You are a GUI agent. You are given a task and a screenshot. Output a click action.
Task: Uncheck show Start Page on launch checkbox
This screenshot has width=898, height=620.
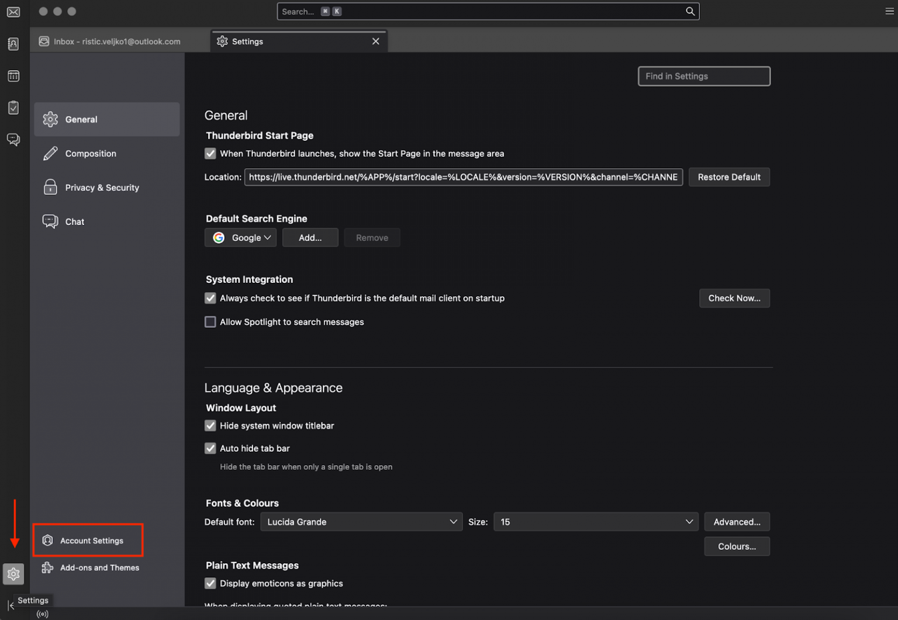click(x=210, y=154)
